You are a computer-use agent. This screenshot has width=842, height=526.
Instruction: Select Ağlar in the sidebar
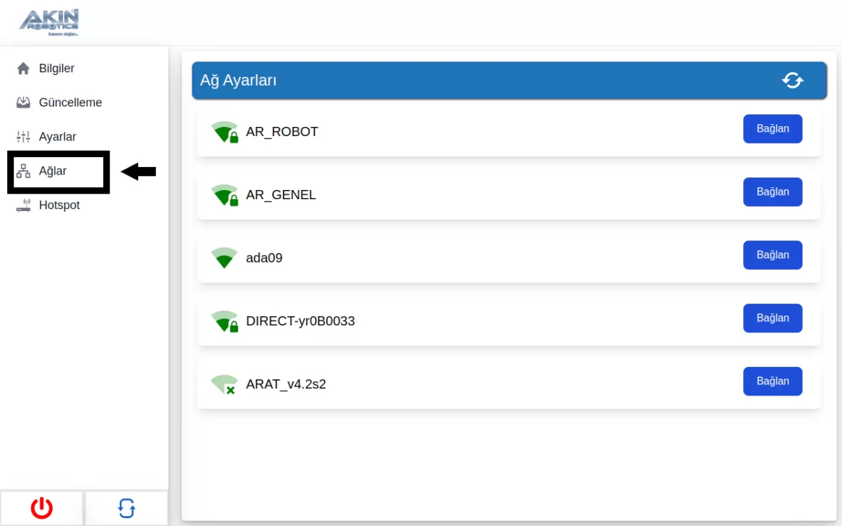53,171
